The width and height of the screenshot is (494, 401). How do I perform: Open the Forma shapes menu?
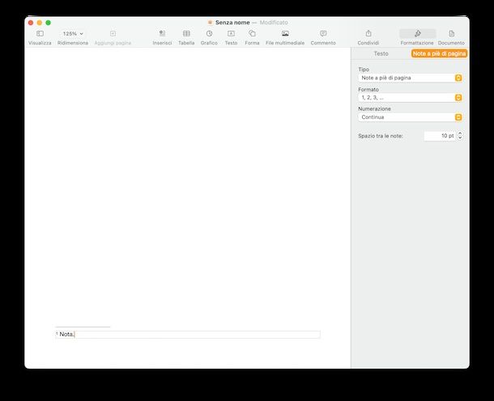click(x=252, y=34)
